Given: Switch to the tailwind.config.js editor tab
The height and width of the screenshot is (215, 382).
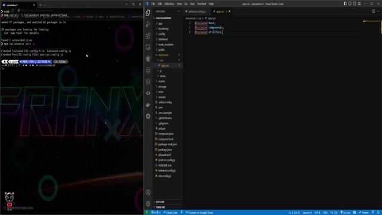Looking at the screenshot, I should pos(197,11).
